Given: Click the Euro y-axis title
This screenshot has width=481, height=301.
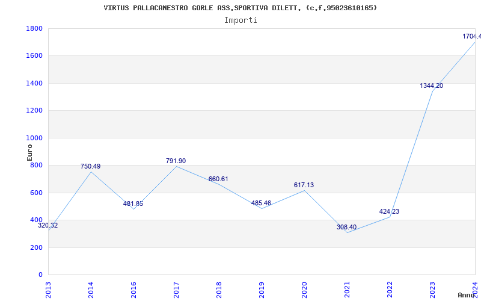Looking at the screenshot, I should [x=29, y=153].
